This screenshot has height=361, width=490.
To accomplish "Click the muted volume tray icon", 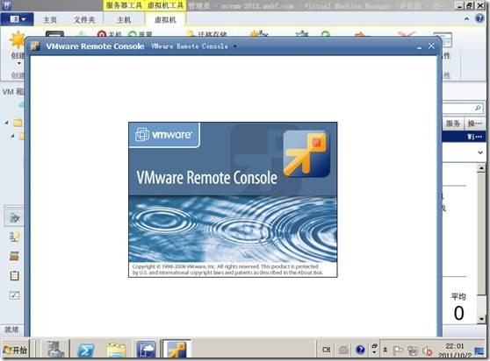I will [x=427, y=351].
